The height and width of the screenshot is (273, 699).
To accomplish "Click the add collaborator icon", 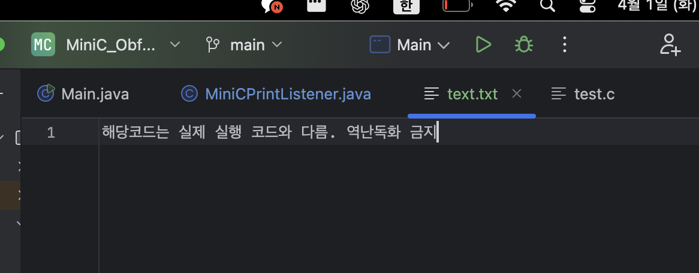I will 670,45.
